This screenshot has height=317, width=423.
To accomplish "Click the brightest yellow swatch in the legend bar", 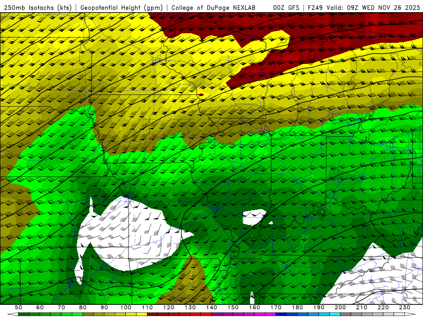I will click(142, 314).
